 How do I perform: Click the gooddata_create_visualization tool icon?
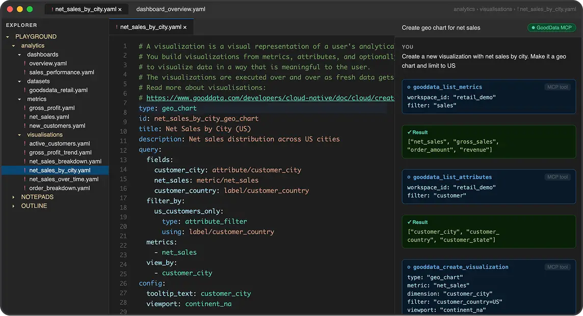pyautogui.click(x=409, y=267)
